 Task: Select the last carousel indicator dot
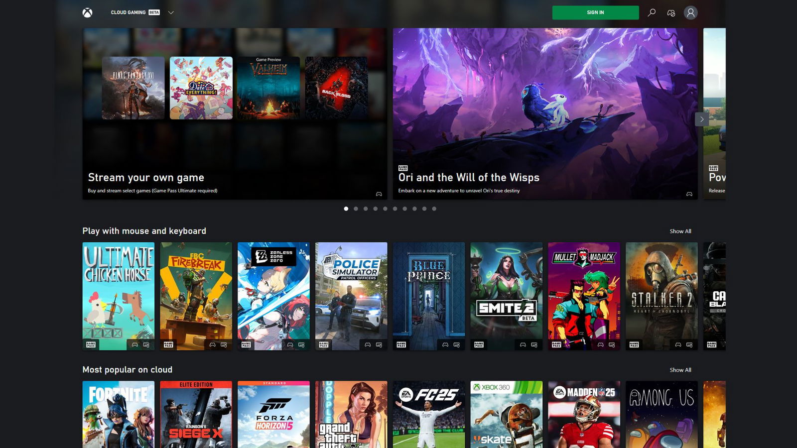click(x=434, y=209)
